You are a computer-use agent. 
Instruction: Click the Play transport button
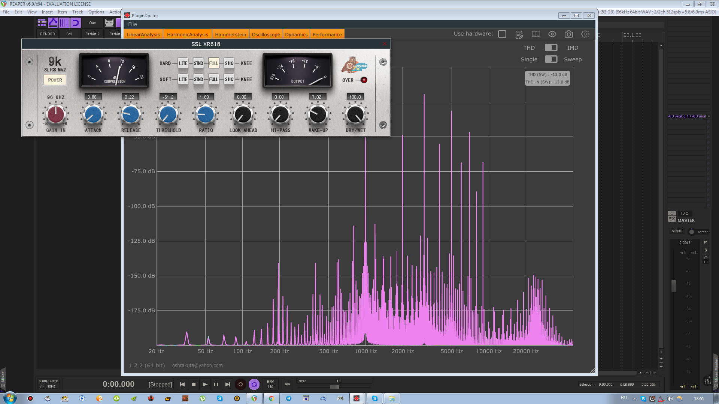(205, 384)
